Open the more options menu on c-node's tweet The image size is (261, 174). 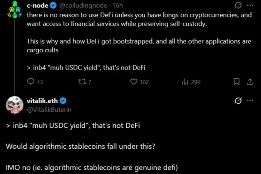(x=250, y=6)
